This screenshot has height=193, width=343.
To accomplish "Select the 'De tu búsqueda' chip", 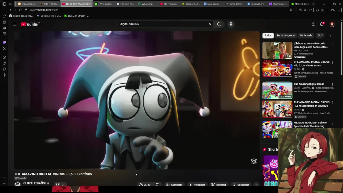I will pos(286,35).
